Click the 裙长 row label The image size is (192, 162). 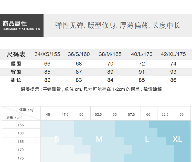16,80
